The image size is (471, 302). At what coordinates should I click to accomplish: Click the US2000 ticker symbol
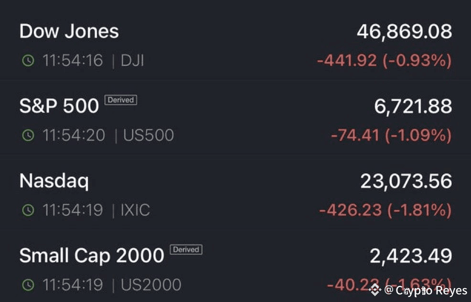point(151,285)
